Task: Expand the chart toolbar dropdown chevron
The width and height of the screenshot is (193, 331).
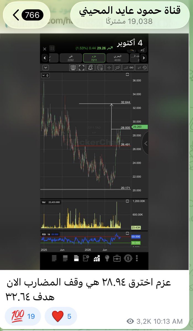Action: [46, 68]
